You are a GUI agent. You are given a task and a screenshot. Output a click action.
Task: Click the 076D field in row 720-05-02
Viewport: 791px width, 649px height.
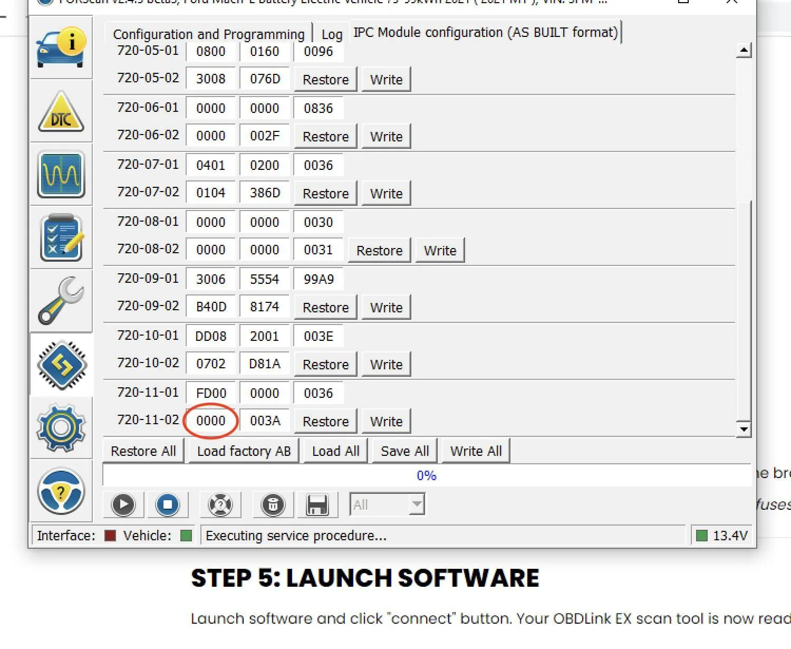[x=265, y=79]
